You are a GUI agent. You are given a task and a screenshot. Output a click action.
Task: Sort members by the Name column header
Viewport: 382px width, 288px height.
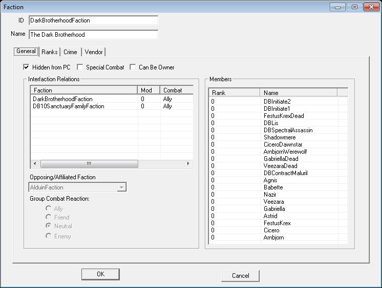(x=299, y=92)
